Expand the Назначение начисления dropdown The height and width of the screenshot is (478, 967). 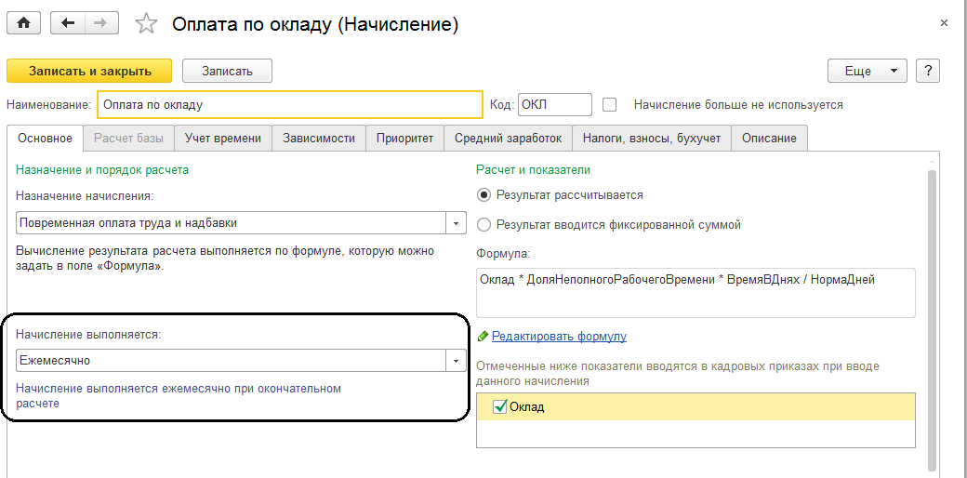pos(456,223)
